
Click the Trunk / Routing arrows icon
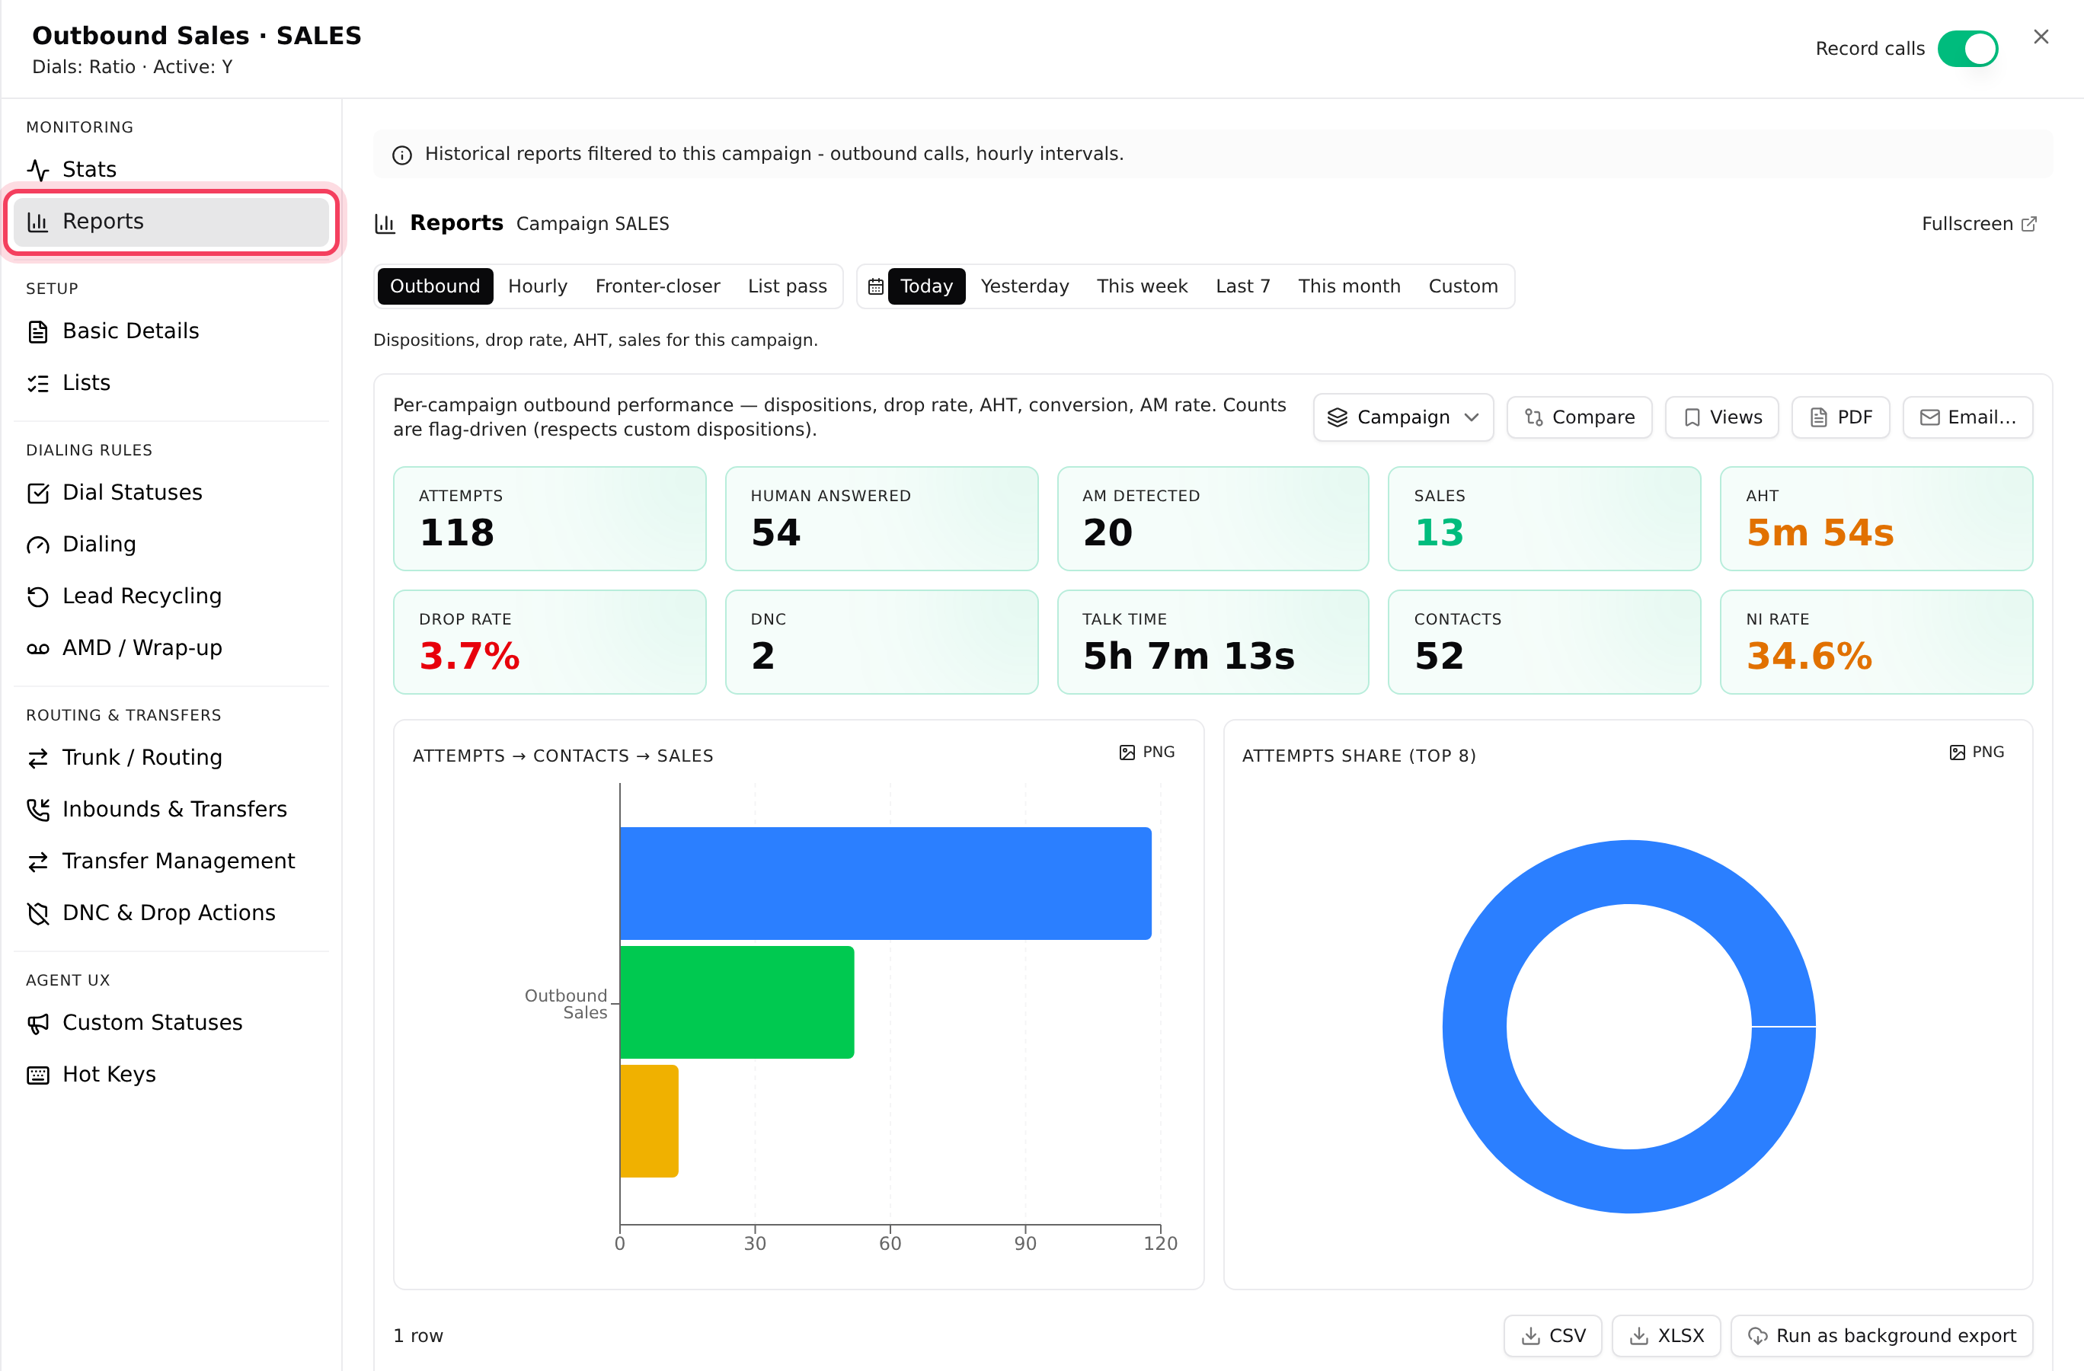pos(37,758)
